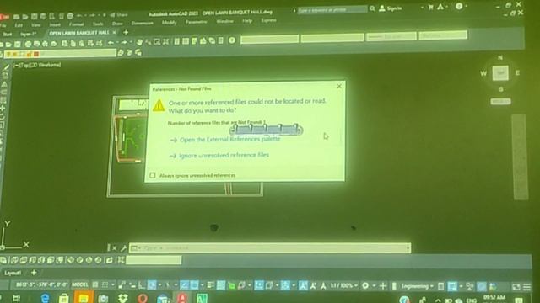Screen dimensions: 540x303
Task: Click the ViewCube TOP face
Action: pos(500,73)
